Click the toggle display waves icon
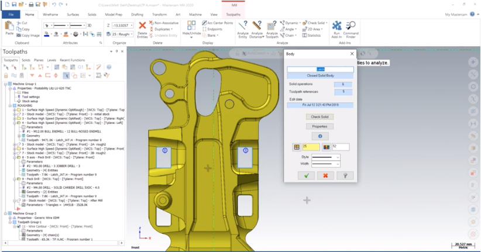 coord(14,75)
